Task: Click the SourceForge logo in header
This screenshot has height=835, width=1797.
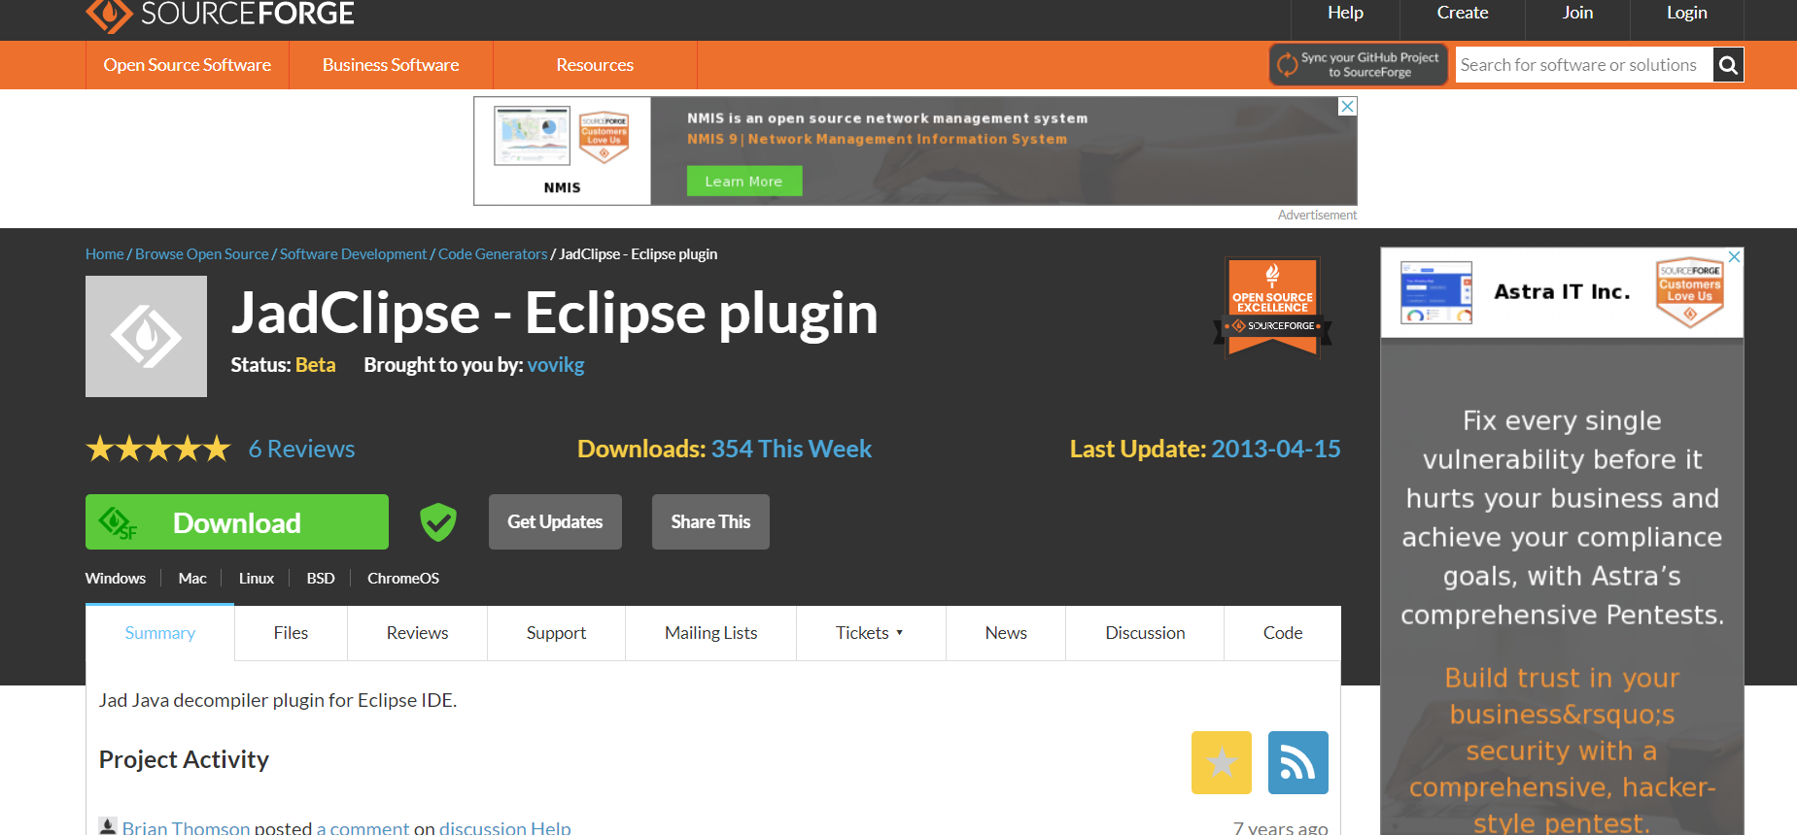Action: (220, 15)
